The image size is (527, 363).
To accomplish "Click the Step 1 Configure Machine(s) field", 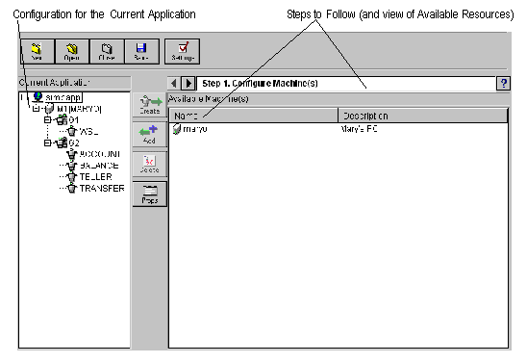I will point(346,84).
